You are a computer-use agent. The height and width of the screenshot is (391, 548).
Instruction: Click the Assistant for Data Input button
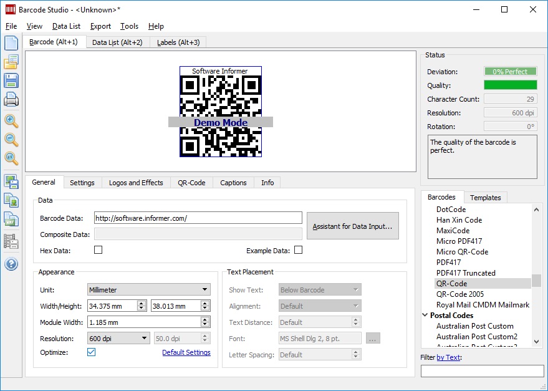coord(352,226)
